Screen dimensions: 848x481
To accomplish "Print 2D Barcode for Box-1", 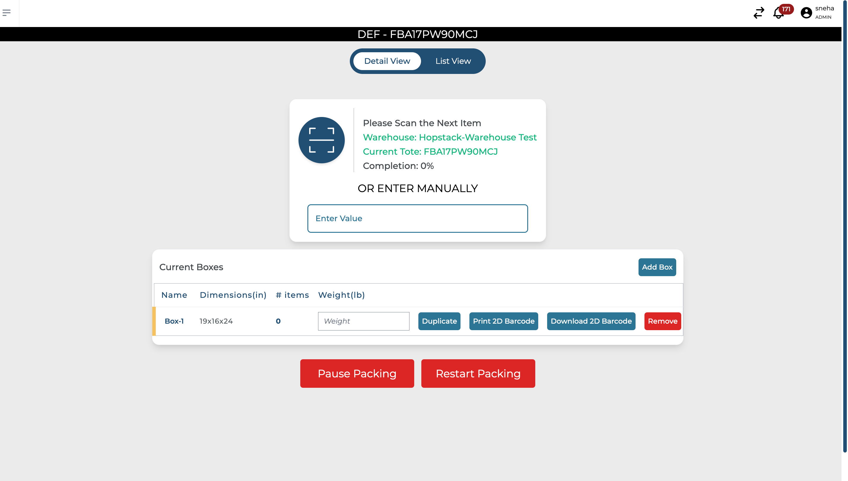I will pos(504,321).
